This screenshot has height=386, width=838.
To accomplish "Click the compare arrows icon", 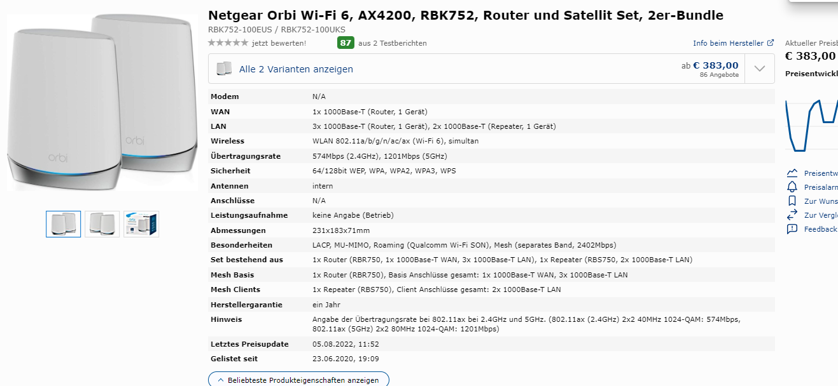I will pyautogui.click(x=792, y=215).
